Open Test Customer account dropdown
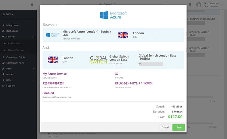Screen dimensions: 227x139 [x=213, y=5]
